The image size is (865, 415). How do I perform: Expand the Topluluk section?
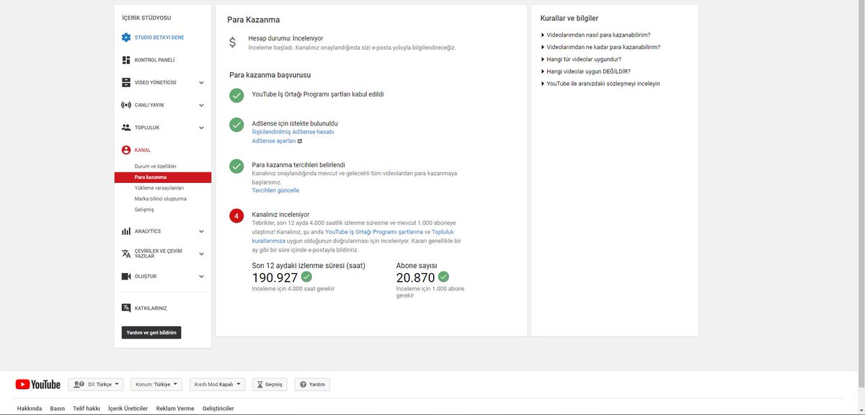[201, 128]
